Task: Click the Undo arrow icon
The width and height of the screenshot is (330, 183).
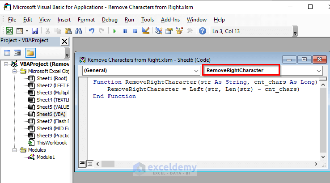Action: point(91,31)
